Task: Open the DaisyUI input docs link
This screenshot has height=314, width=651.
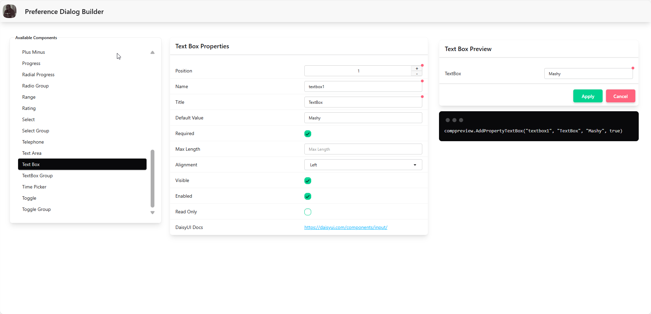Action: [x=346, y=227]
